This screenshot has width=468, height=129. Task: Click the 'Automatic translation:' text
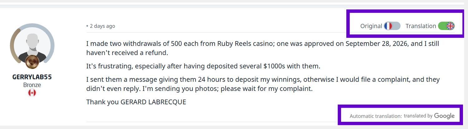point(376,116)
